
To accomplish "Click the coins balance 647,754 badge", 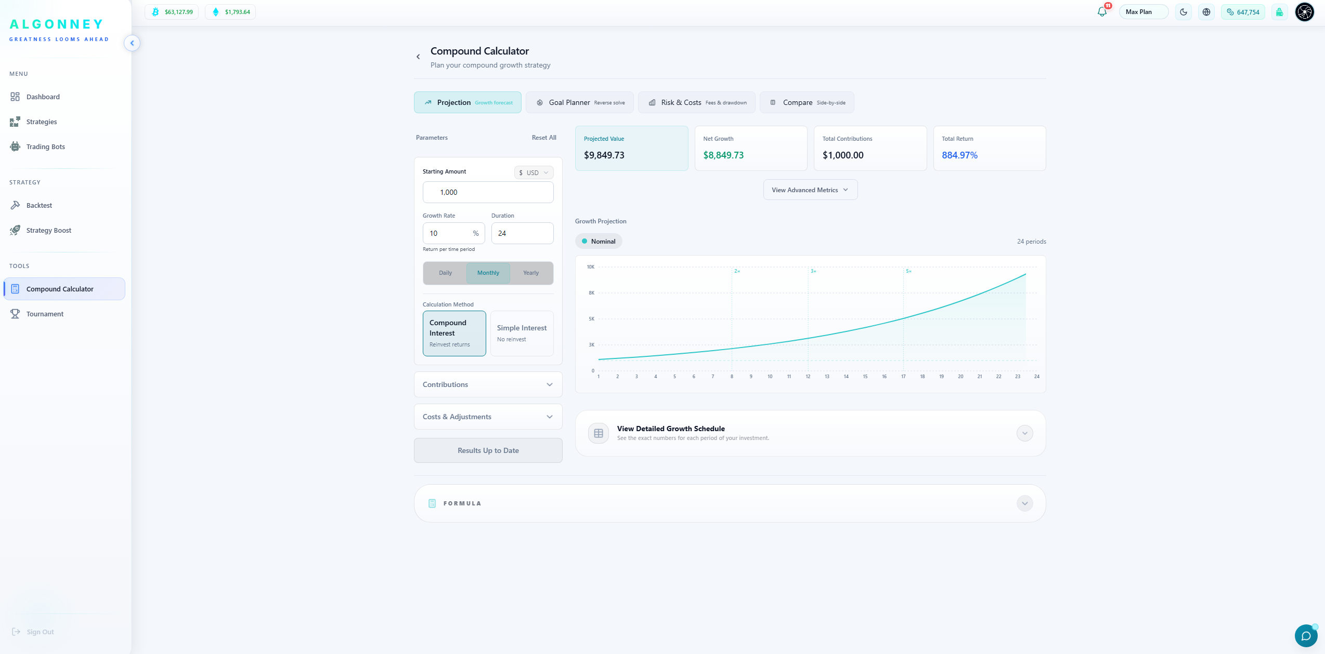I will click(1243, 12).
